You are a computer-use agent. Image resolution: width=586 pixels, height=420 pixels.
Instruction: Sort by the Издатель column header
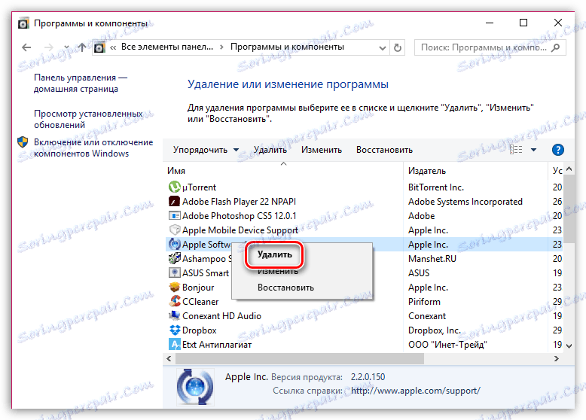pyautogui.click(x=427, y=171)
